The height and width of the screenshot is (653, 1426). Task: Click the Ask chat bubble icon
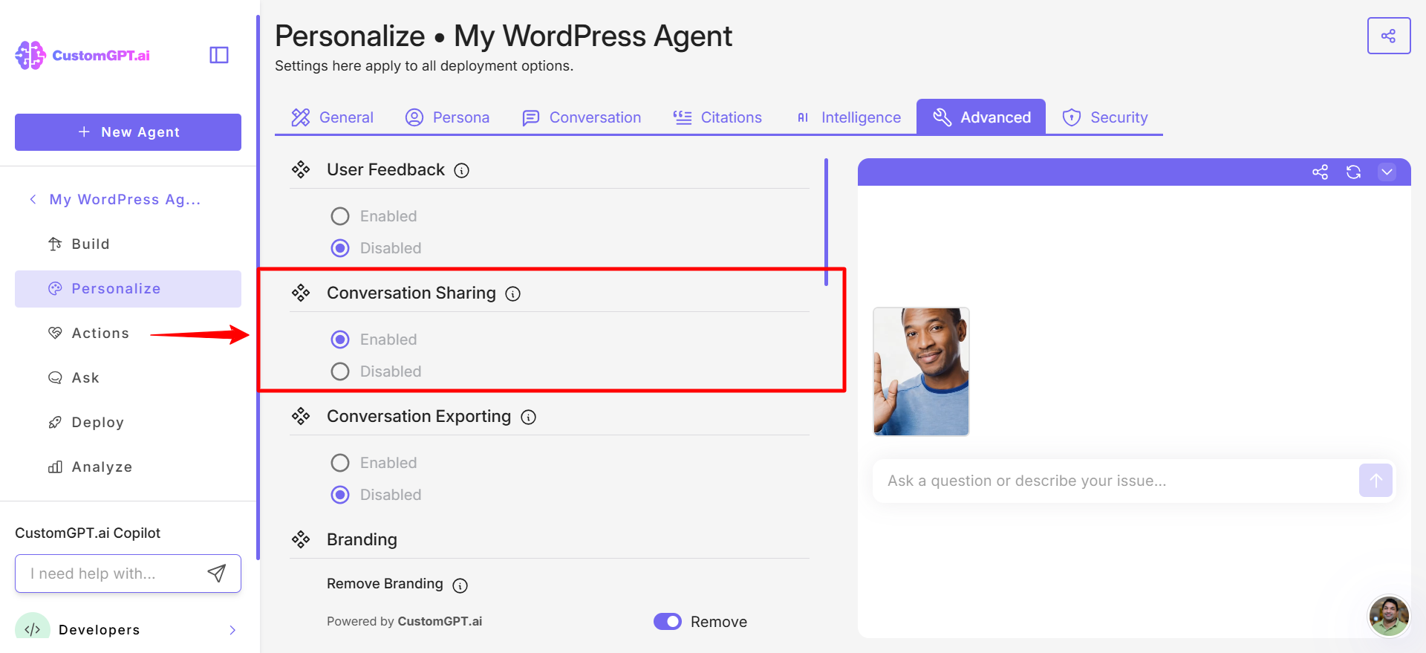tap(55, 377)
